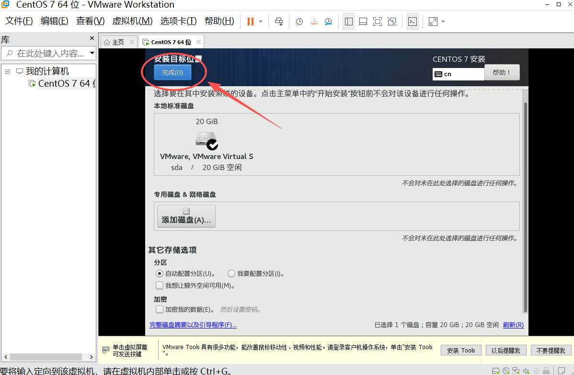Image resolution: width=574 pixels, height=375 pixels.
Task: Open the stretch display dropdown arrow
Action: [443, 22]
